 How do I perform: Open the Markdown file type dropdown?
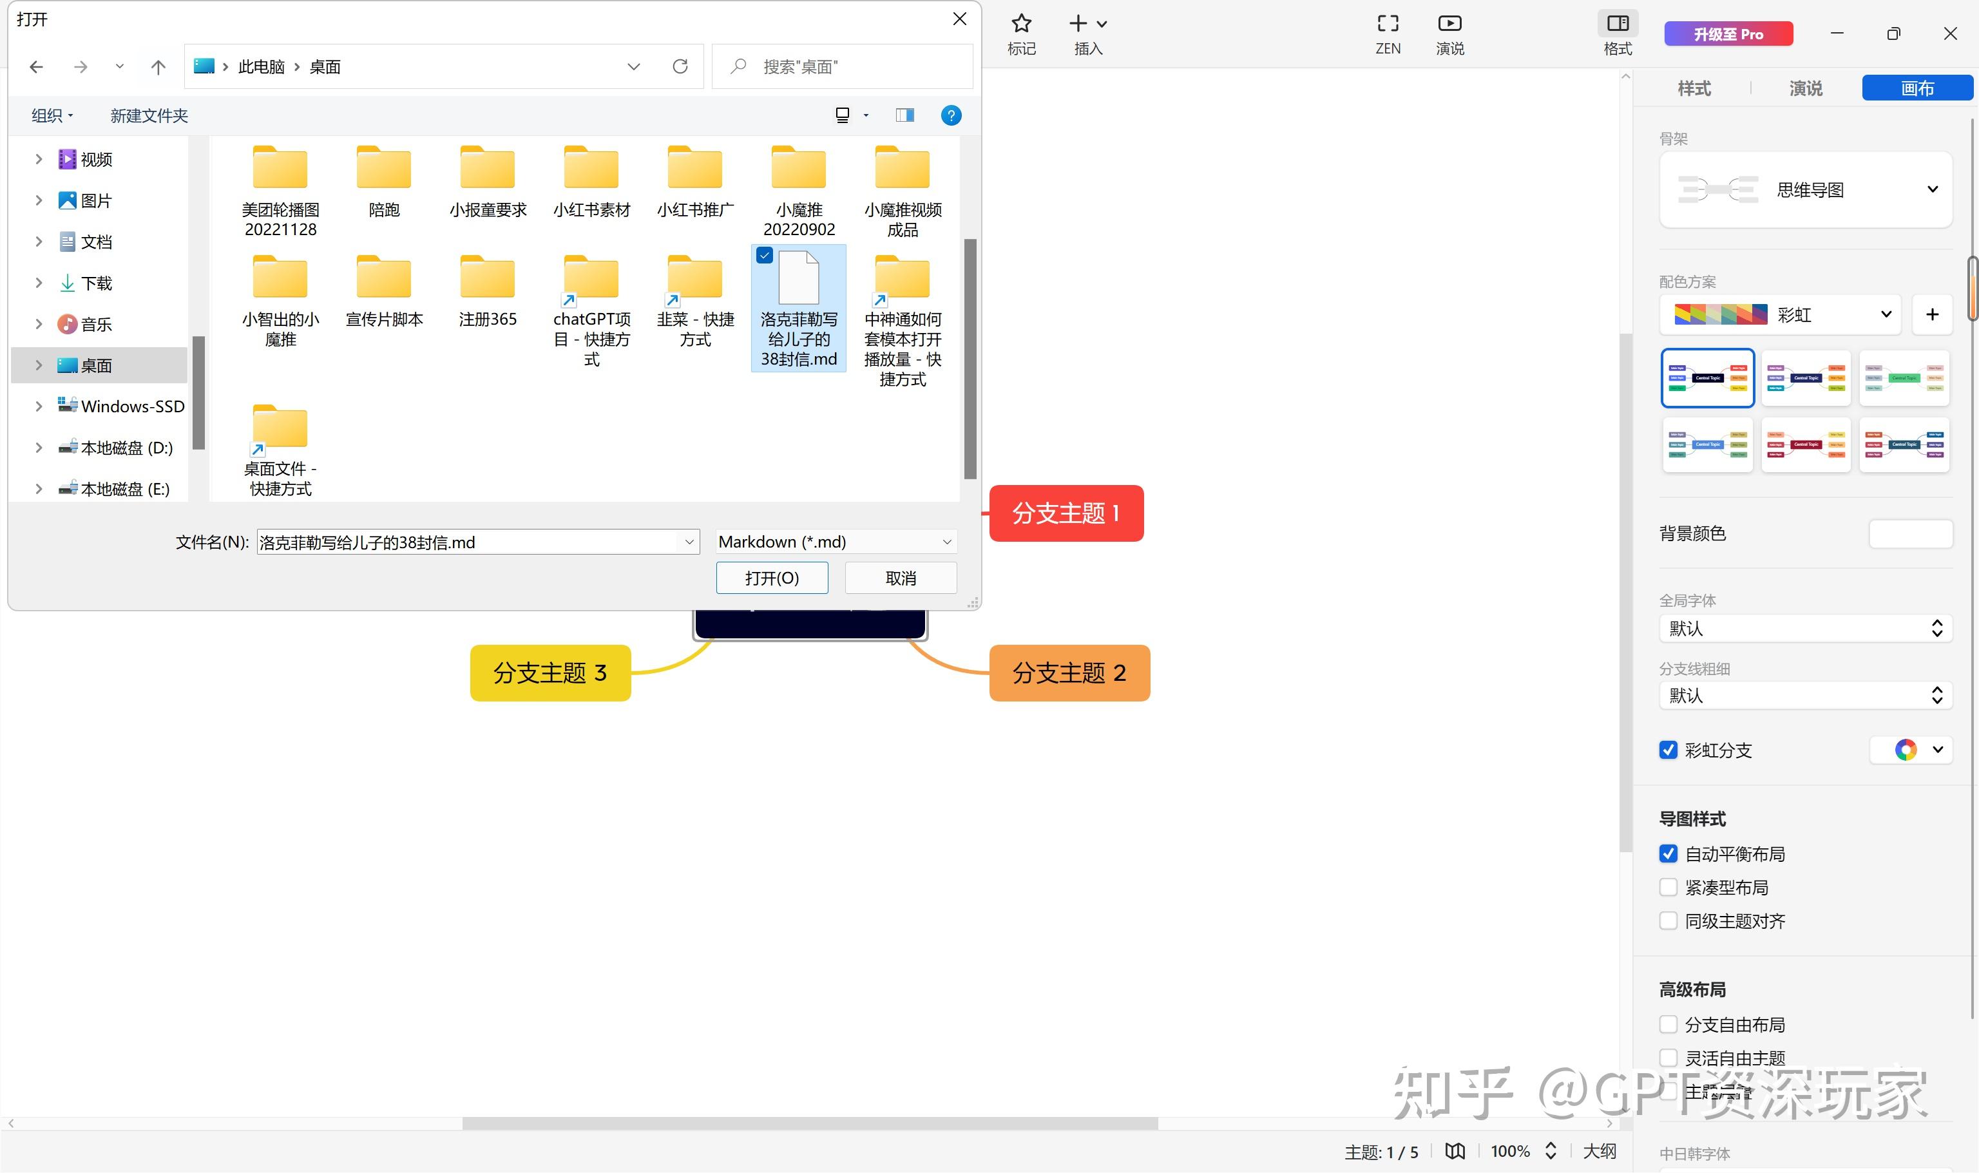tap(836, 542)
